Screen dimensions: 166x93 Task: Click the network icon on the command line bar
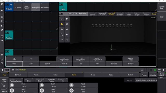142,70
